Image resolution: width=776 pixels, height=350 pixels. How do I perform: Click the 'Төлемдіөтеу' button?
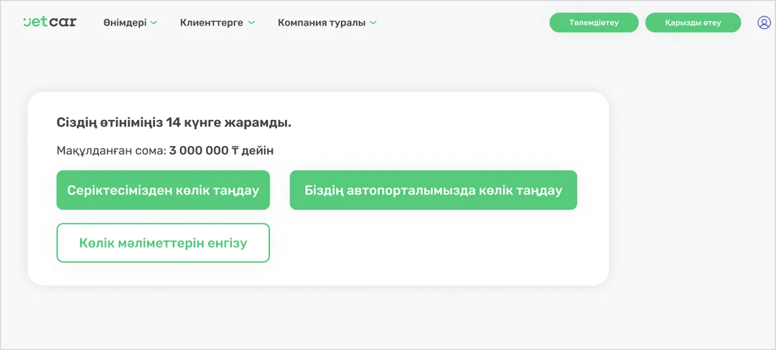point(594,22)
